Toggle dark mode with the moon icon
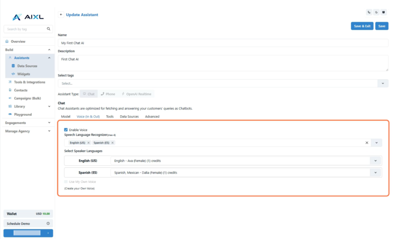 click(x=376, y=12)
